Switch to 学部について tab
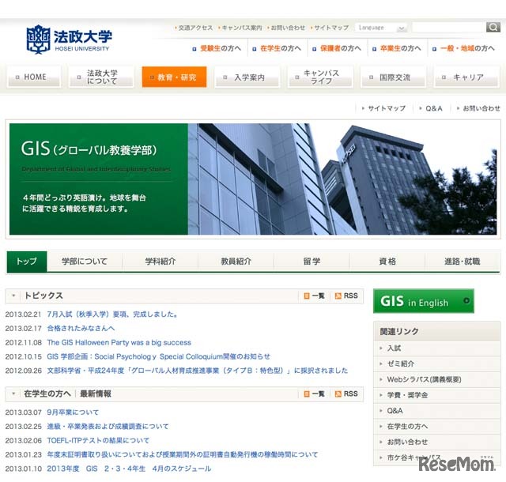The width and height of the screenshot is (506, 482). click(x=85, y=262)
